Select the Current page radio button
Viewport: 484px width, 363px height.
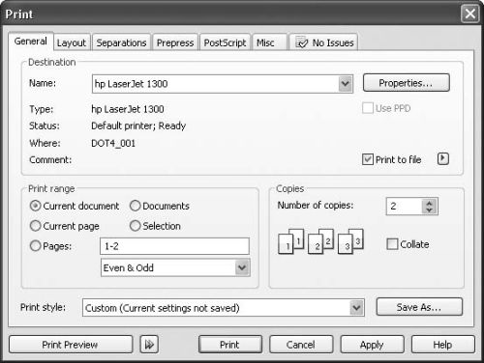35,226
